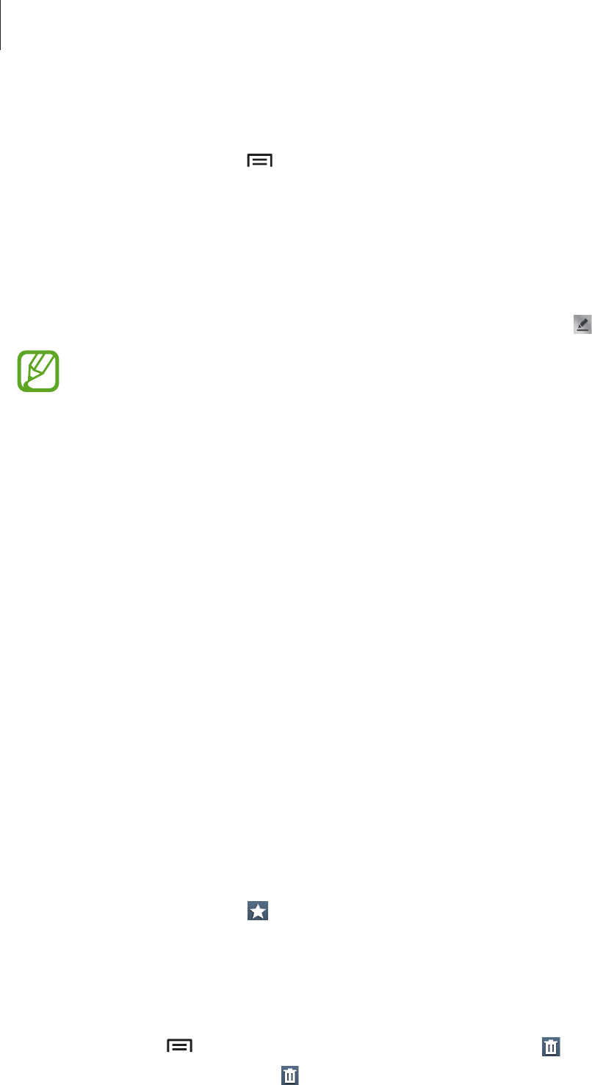
Task: Select the white star favorites icon
Action: click(x=258, y=911)
